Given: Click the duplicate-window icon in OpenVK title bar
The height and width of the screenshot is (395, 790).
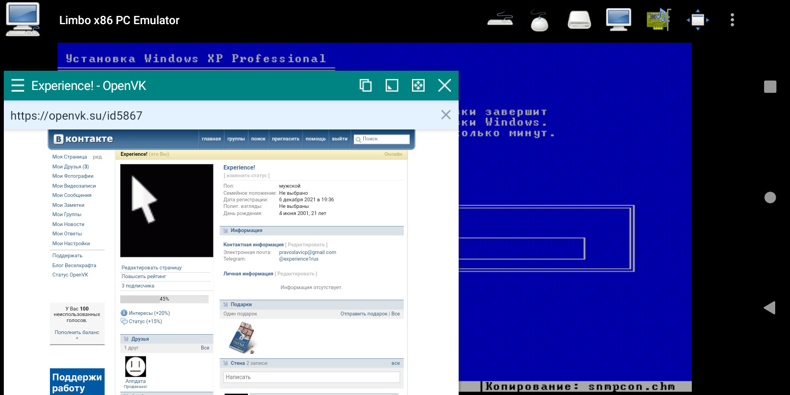Looking at the screenshot, I should pyautogui.click(x=365, y=85).
